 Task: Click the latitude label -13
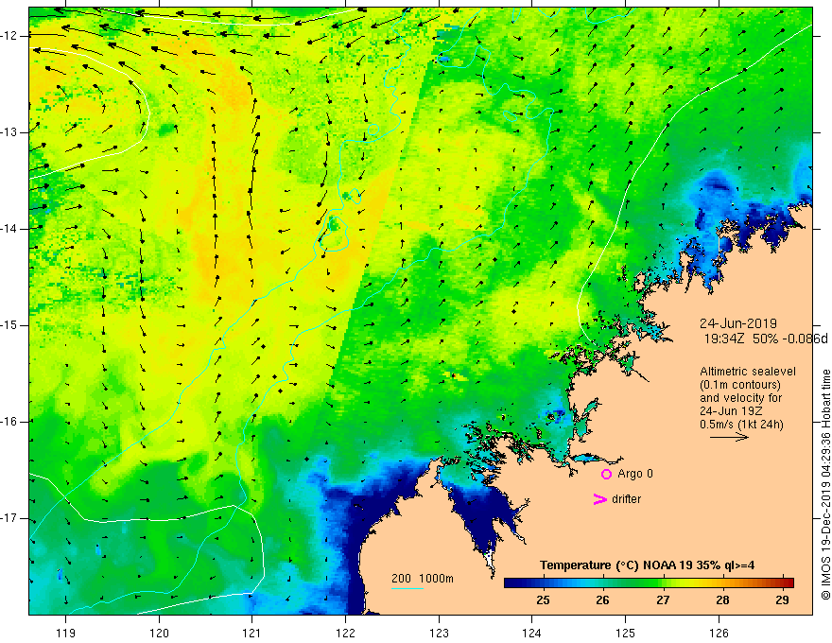point(9,132)
